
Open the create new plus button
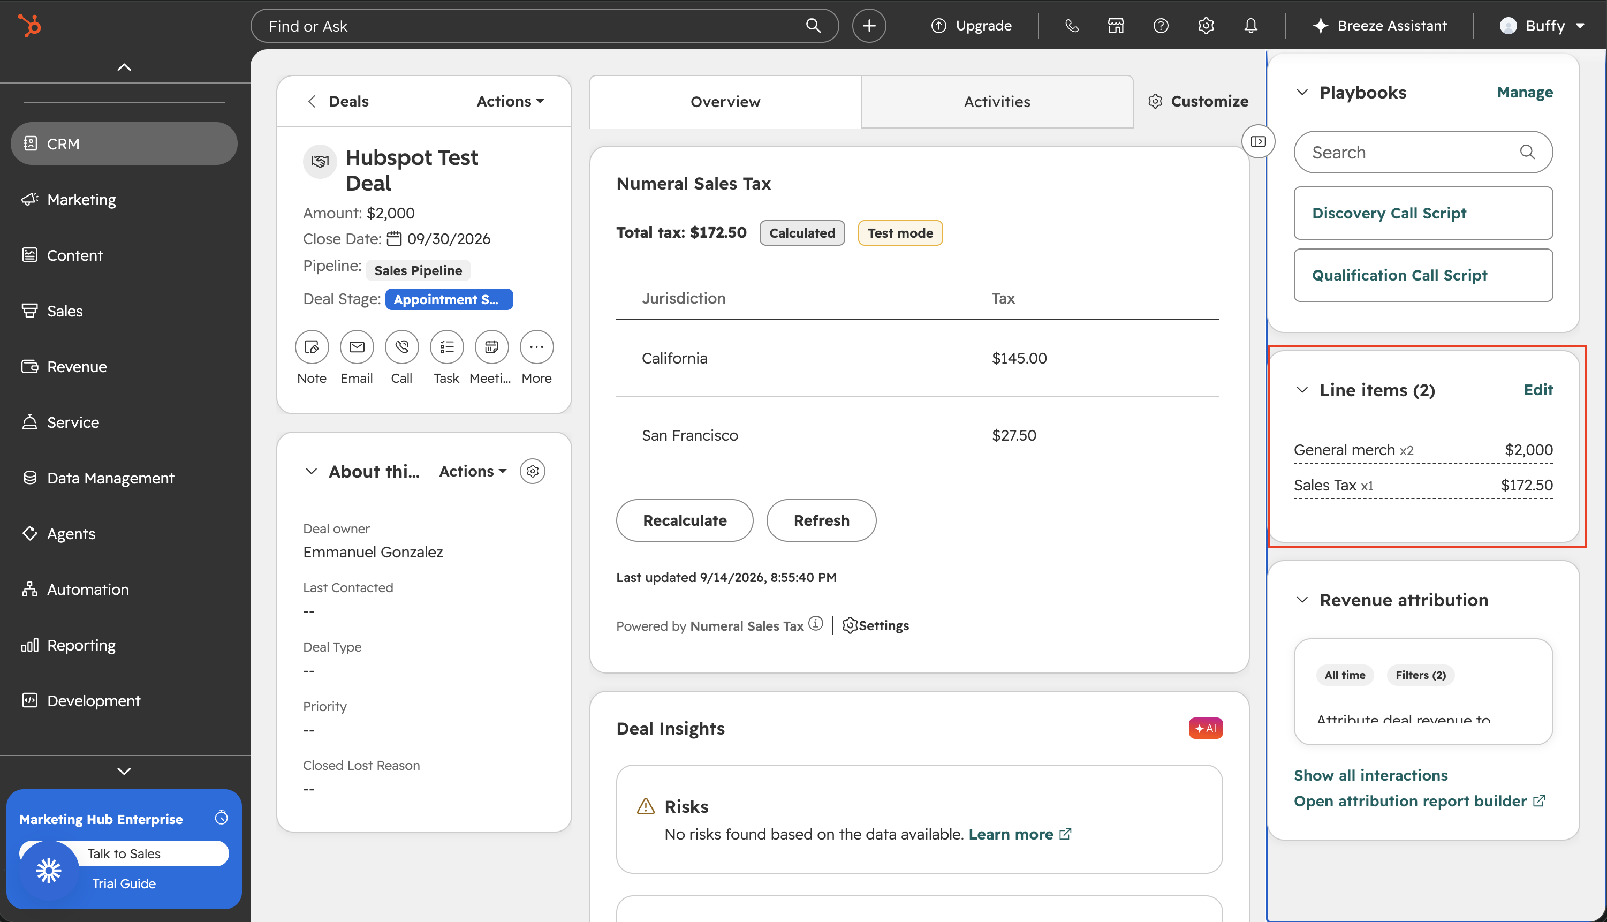[869, 25]
